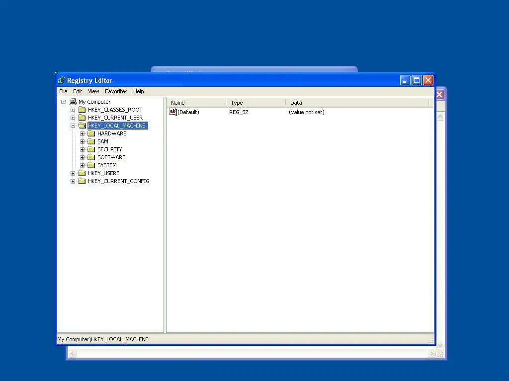This screenshot has height=381, width=509.
Task: Expand the SYSTEM subkey
Action: tap(82, 165)
